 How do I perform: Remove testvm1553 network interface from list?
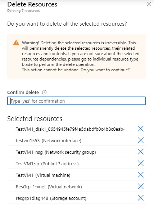[x=141, y=140]
